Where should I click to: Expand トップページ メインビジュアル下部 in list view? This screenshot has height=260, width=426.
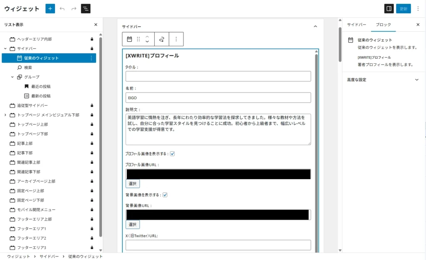[5, 115]
